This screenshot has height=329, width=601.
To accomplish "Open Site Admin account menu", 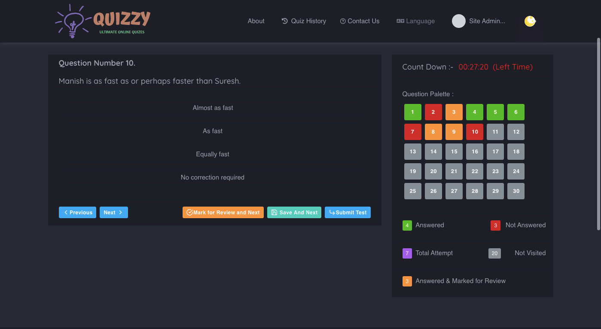I will [x=487, y=21].
